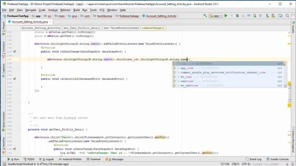Open the Captures side tab
The image size is (296, 166).
3,70
